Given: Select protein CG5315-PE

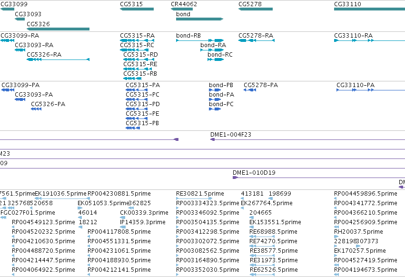Looking at the screenshot, I should point(137,119).
